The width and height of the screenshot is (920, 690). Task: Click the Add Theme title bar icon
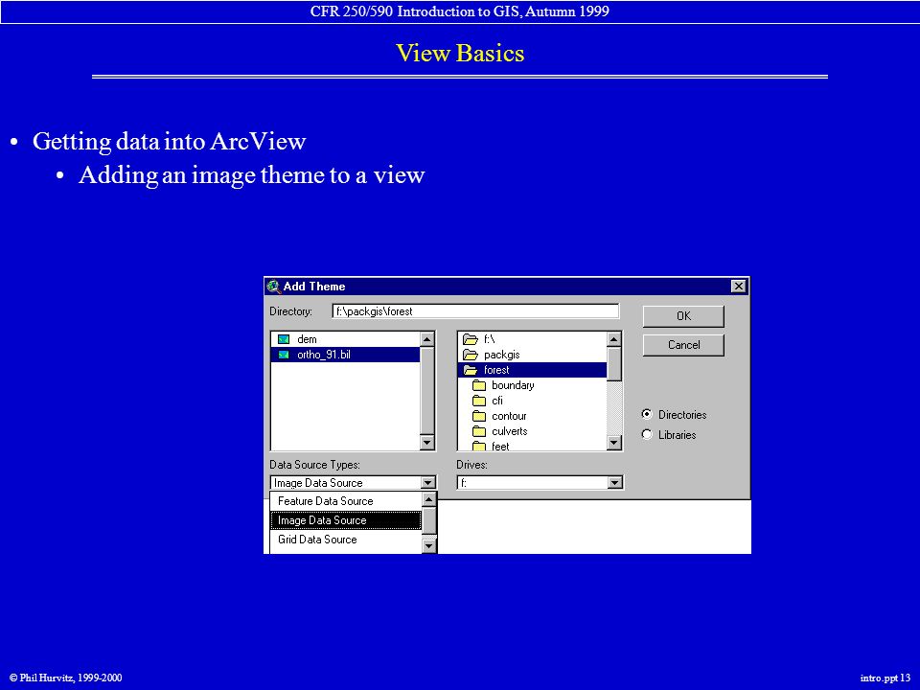(x=273, y=287)
